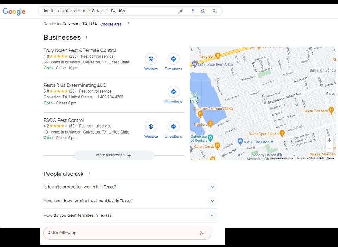Get Directions to Pests R Us Exterminating
Viewport: 338px width, 247px height.
173,92
